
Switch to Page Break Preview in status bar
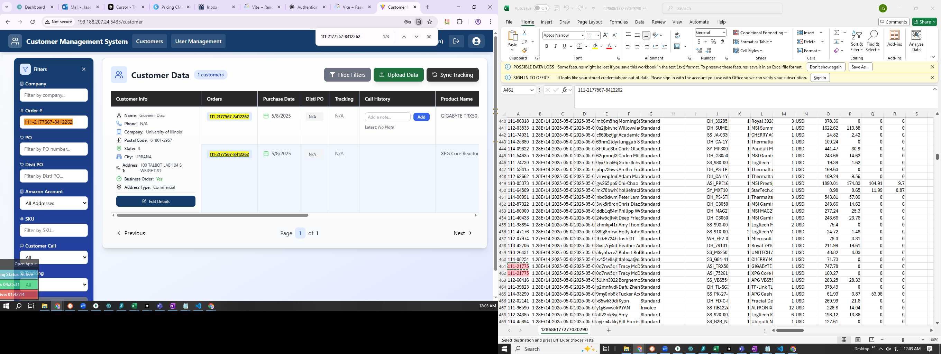click(871, 340)
